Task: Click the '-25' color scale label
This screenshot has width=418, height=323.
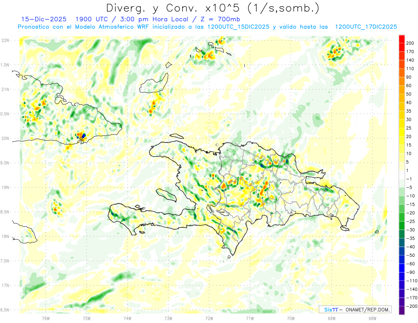Action: [411, 221]
